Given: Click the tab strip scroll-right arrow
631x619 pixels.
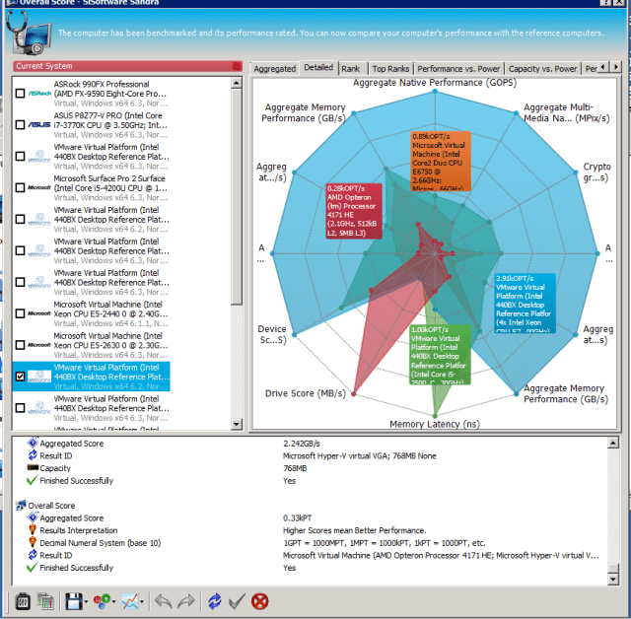Looking at the screenshot, I should [x=615, y=67].
